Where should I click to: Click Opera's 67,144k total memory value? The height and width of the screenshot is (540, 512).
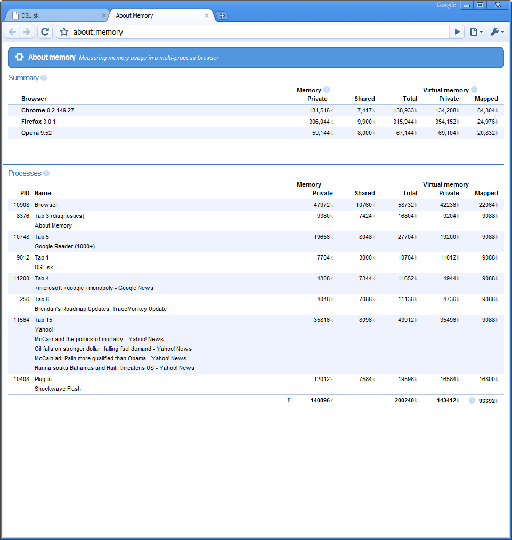pyautogui.click(x=407, y=133)
